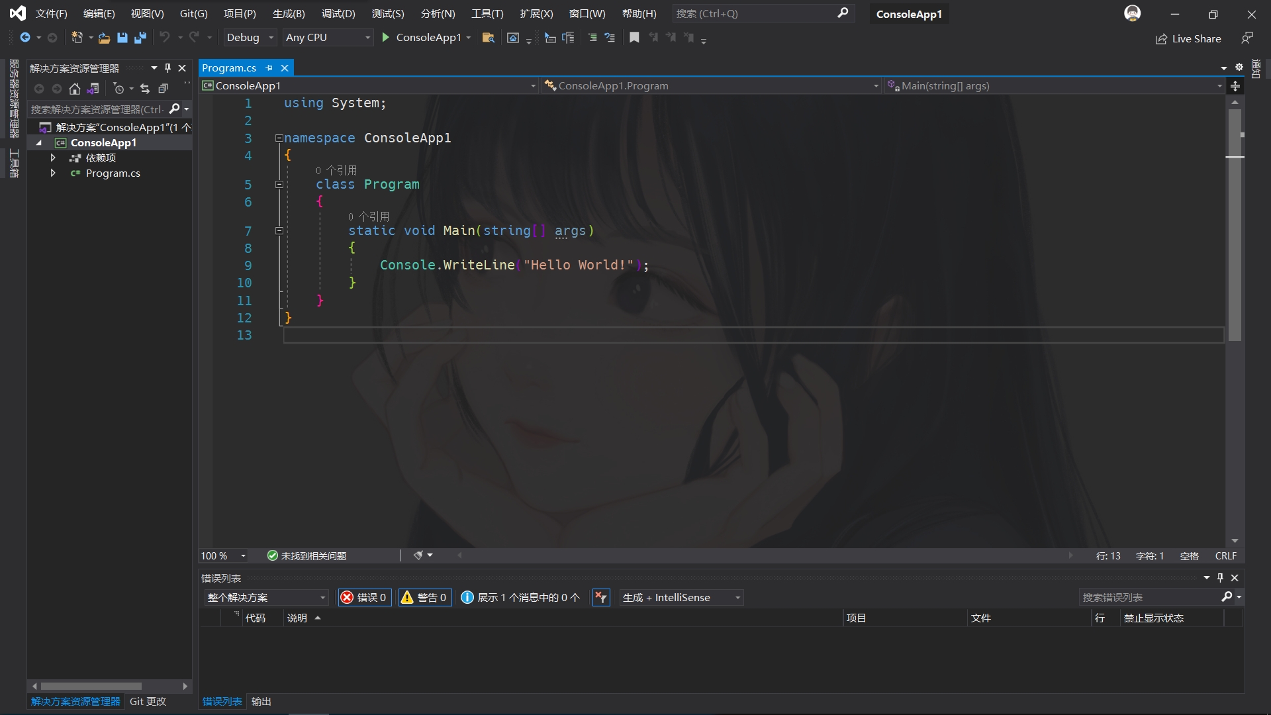
Task: Open the 调试(D) menu
Action: 338,14
